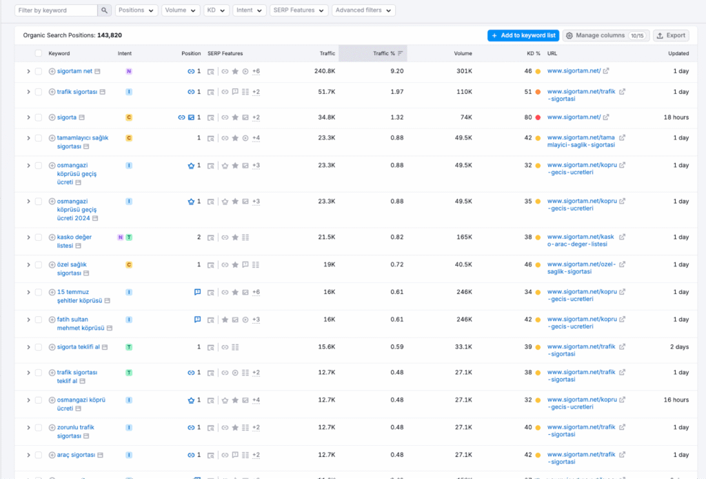Open the Advanced filters dropdown
This screenshot has height=479, width=706.
pyautogui.click(x=363, y=10)
